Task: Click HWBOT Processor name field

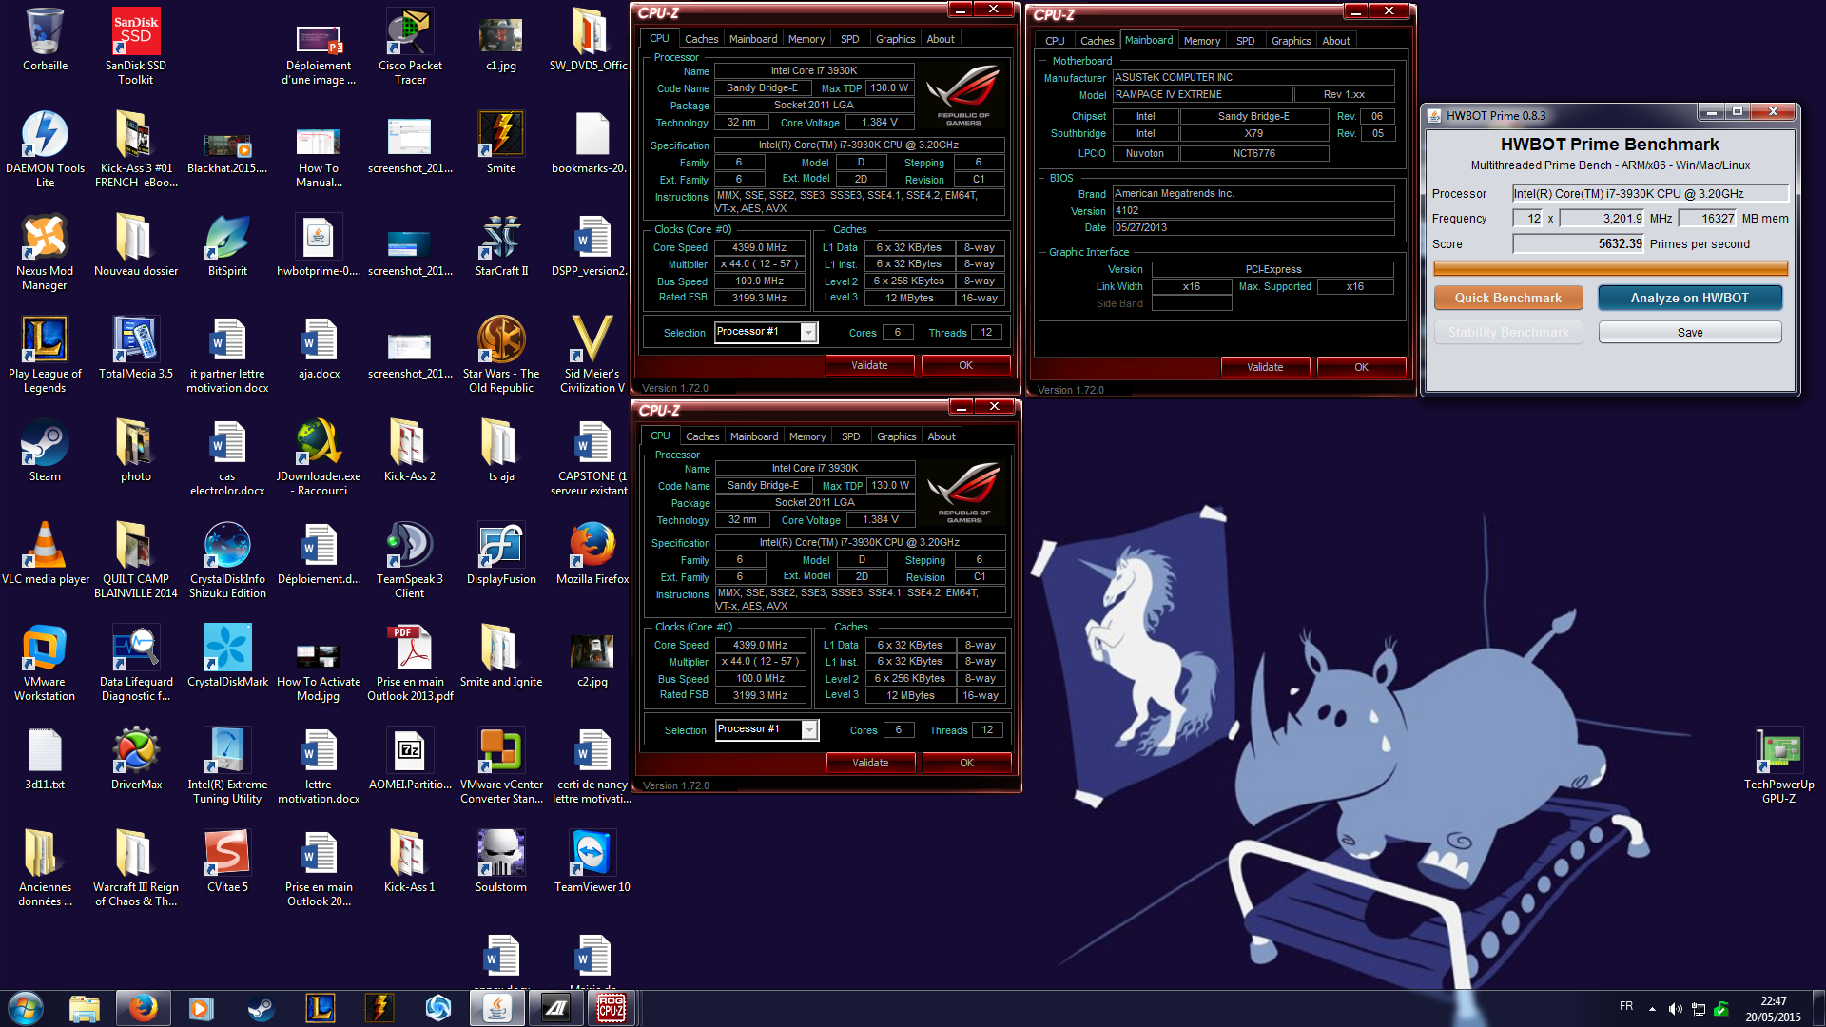Action: [1650, 194]
